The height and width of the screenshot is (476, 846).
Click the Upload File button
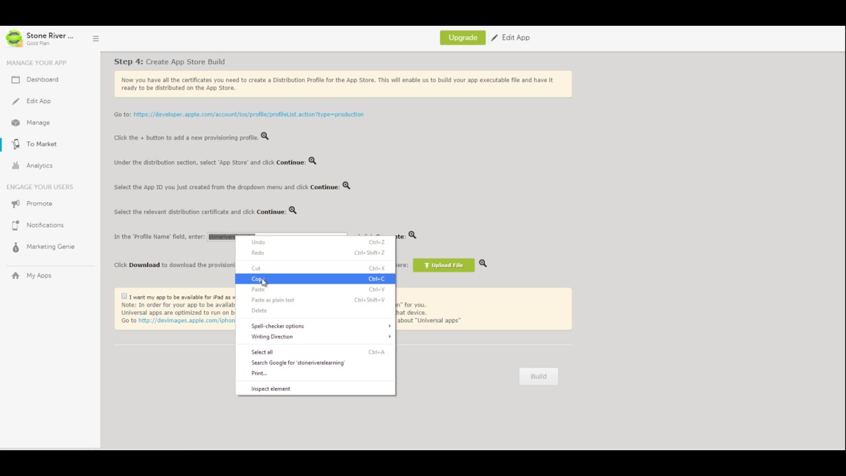click(x=443, y=265)
